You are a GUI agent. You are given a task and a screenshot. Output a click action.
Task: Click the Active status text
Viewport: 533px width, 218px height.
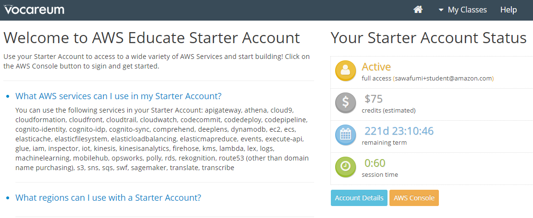(x=376, y=67)
